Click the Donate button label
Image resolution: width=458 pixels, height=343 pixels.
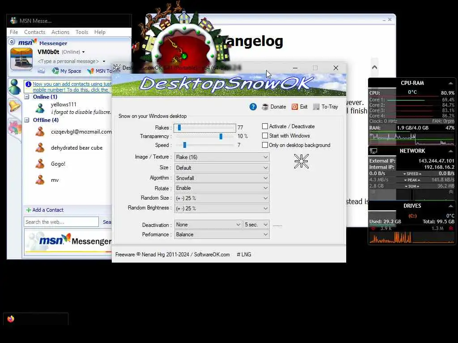click(x=278, y=107)
